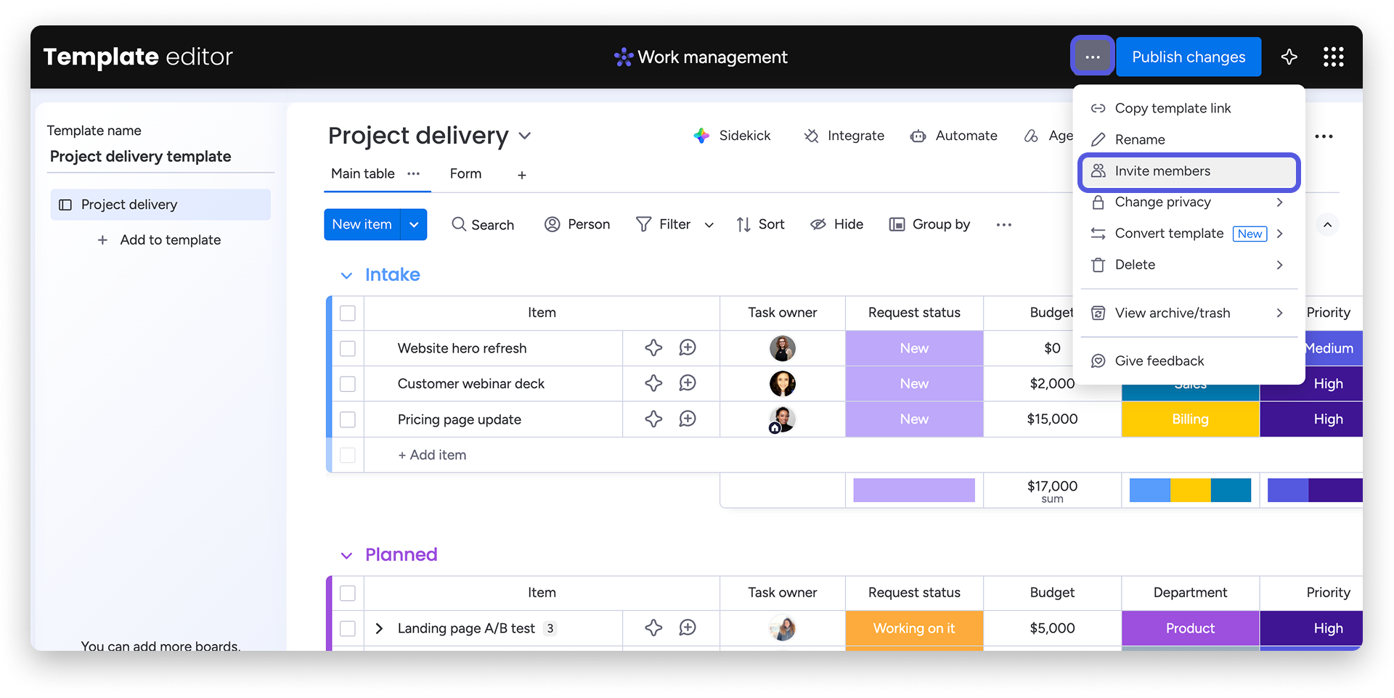Click the Billing department color cell
The width and height of the screenshot is (1394, 698).
click(1190, 419)
